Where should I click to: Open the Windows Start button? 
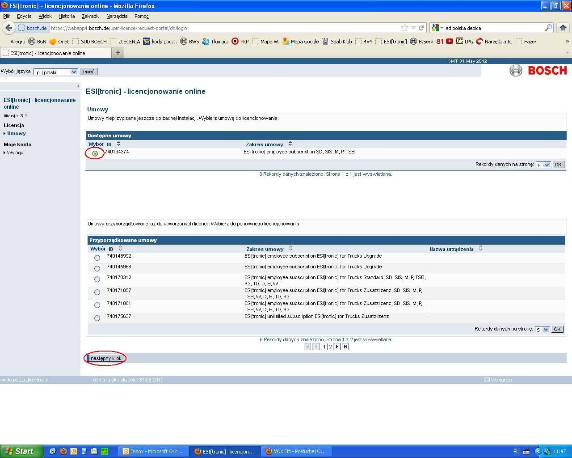[x=21, y=451]
